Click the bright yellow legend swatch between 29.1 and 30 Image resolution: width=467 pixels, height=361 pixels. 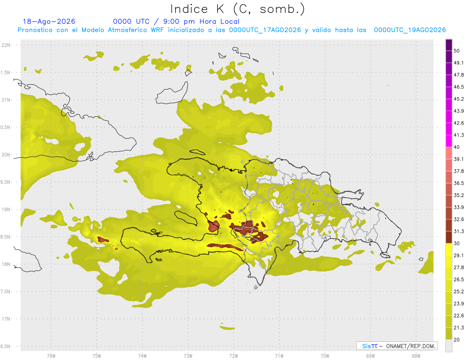[449, 250]
